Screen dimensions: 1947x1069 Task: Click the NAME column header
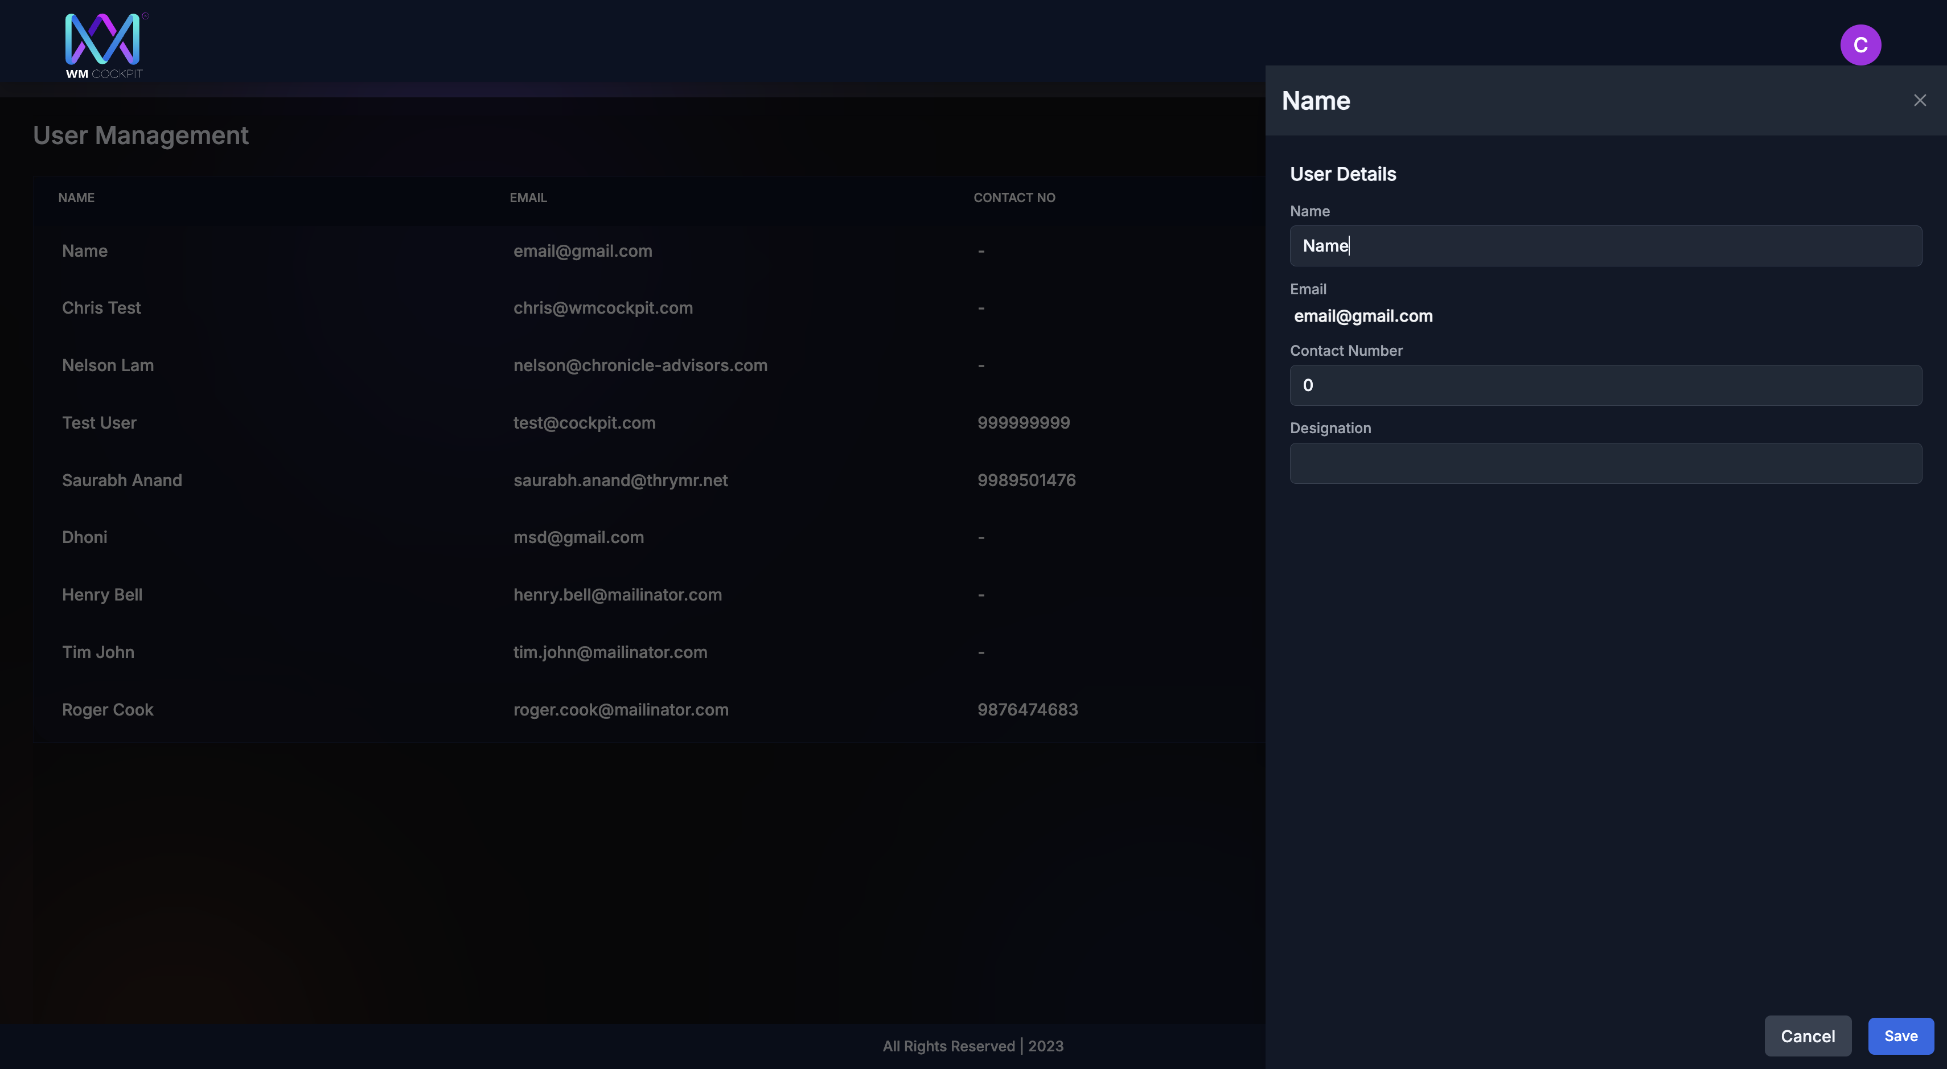point(76,197)
